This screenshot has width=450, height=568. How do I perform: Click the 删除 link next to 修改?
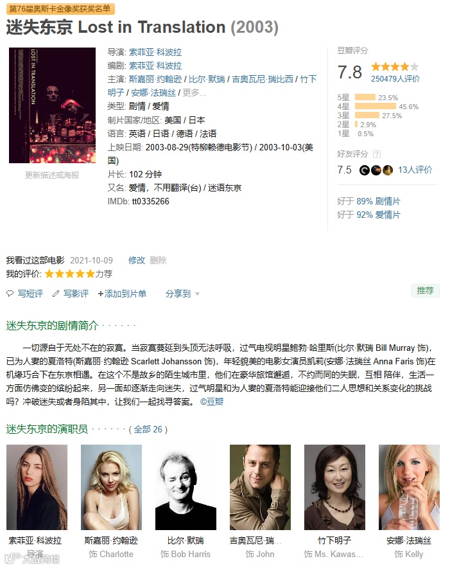[158, 260]
